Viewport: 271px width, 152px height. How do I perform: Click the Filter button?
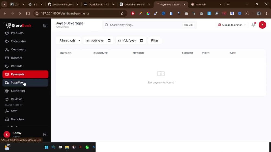(x=155, y=40)
